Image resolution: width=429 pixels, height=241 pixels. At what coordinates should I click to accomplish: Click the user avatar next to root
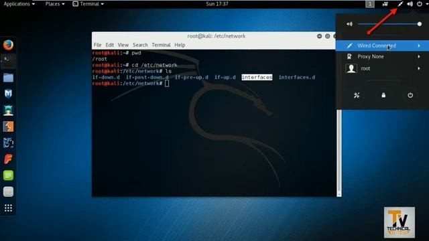351,68
